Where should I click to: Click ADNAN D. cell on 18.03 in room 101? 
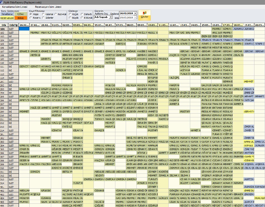click(x=238, y=29)
